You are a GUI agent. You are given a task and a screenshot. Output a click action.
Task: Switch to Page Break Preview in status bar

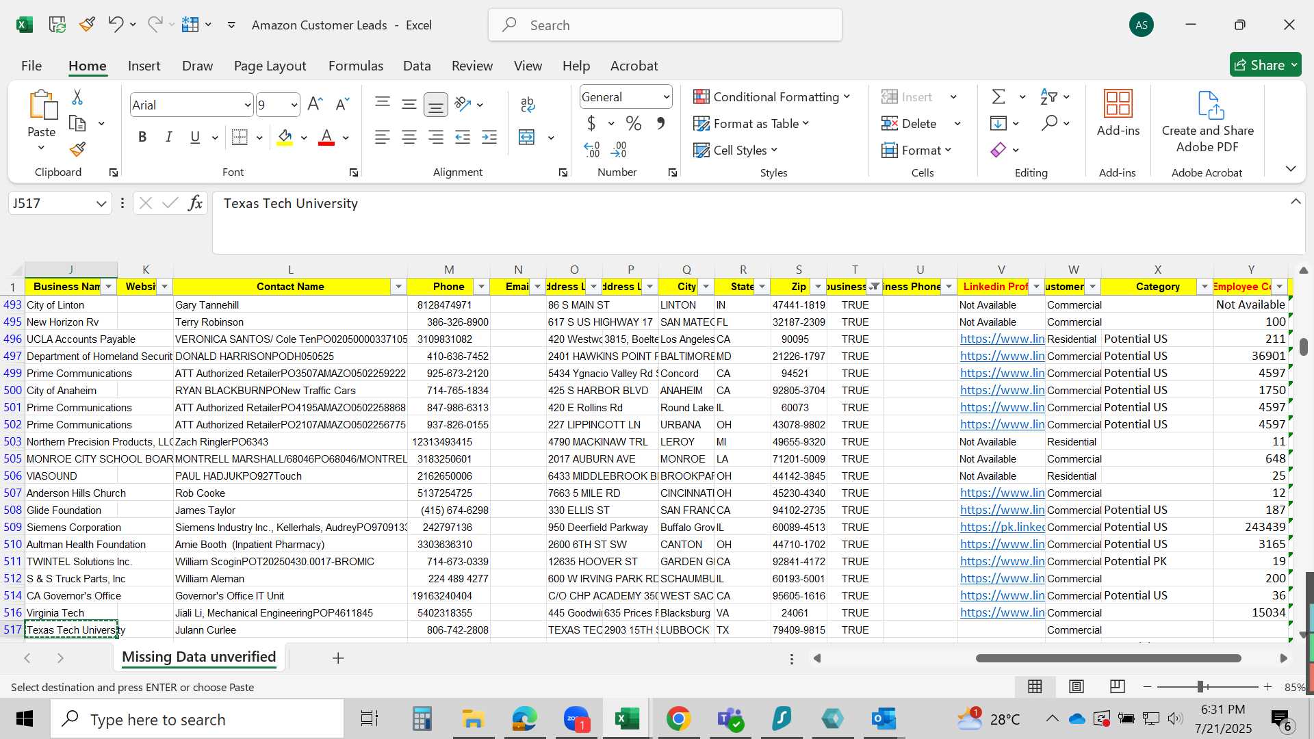(x=1117, y=686)
